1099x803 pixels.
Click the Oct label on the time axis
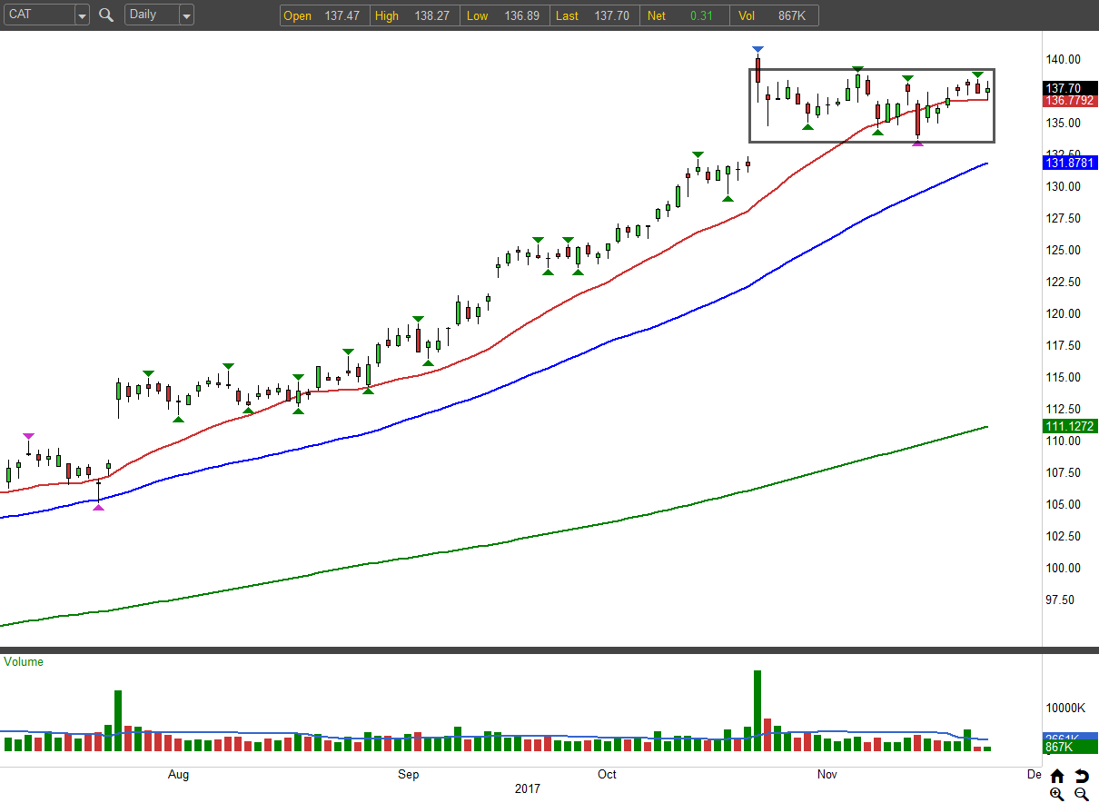click(607, 774)
